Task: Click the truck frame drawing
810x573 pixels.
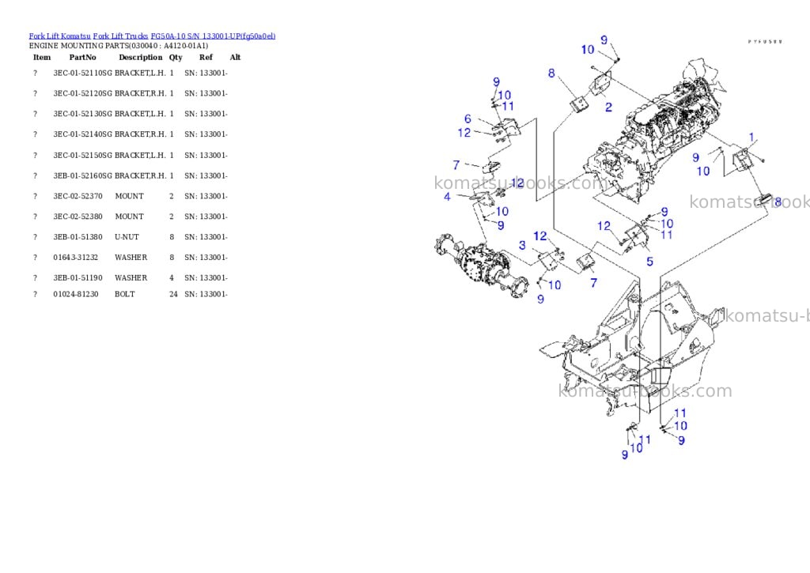Action: (633, 349)
